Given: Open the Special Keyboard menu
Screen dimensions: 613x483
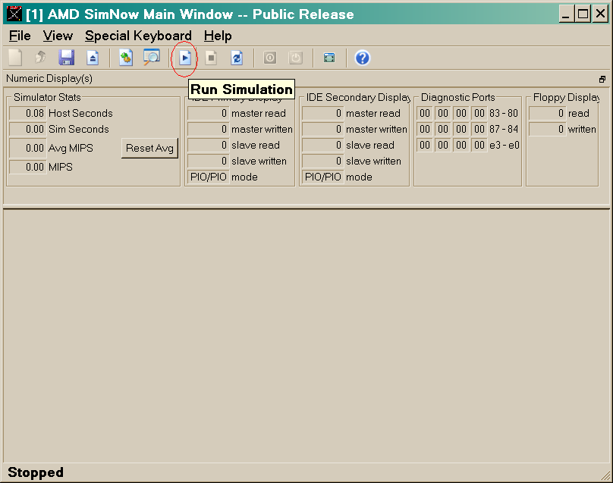Looking at the screenshot, I should pos(138,36).
